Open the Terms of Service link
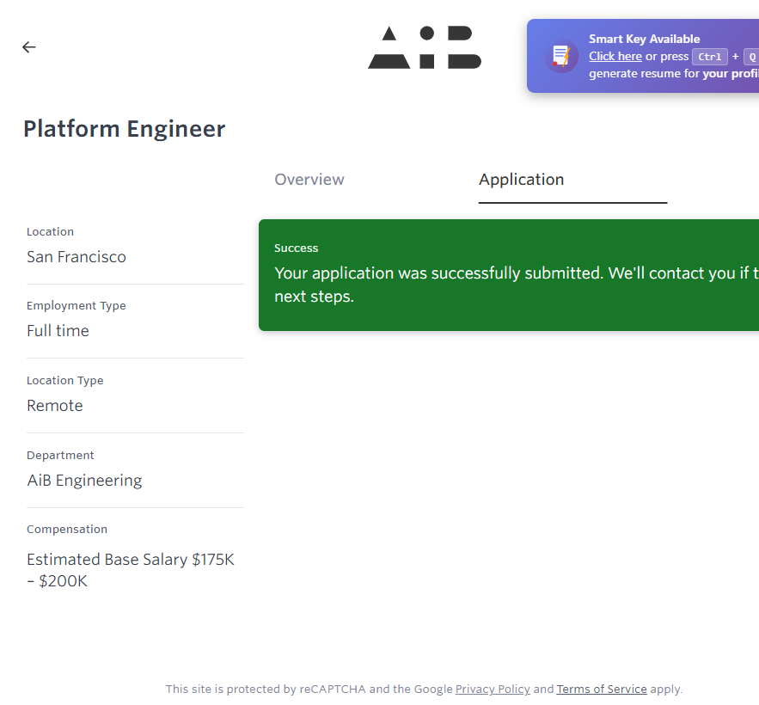The height and width of the screenshot is (705, 759). [x=602, y=690]
